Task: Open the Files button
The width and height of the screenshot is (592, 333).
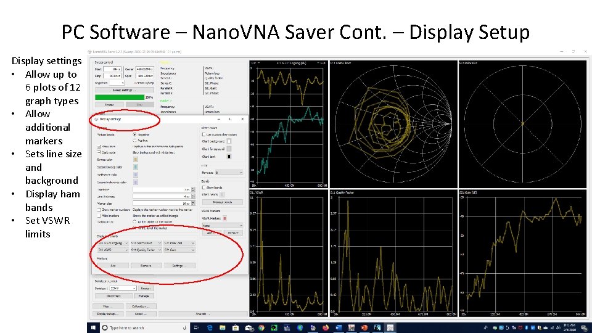Action: pyautogui.click(x=107, y=306)
